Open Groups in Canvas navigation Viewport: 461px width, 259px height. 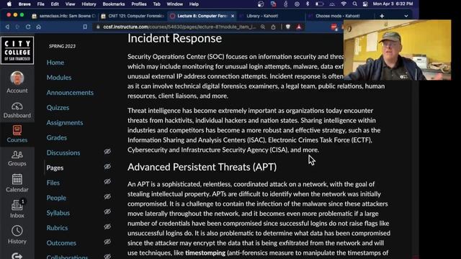coord(17,158)
